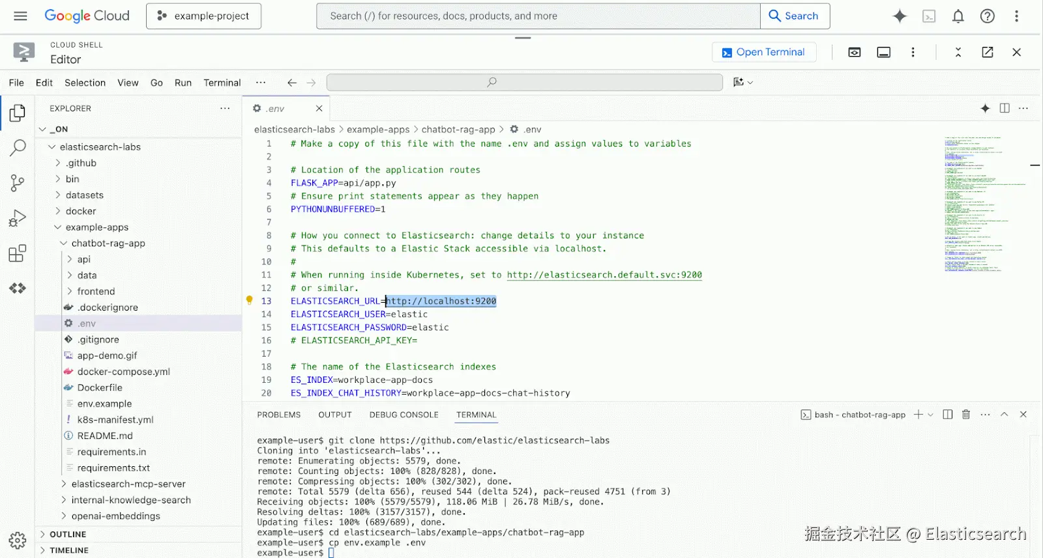Open the File menu

[x=16, y=83]
